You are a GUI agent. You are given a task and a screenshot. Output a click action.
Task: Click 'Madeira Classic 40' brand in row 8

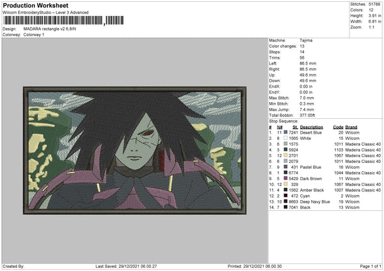(x=363, y=173)
